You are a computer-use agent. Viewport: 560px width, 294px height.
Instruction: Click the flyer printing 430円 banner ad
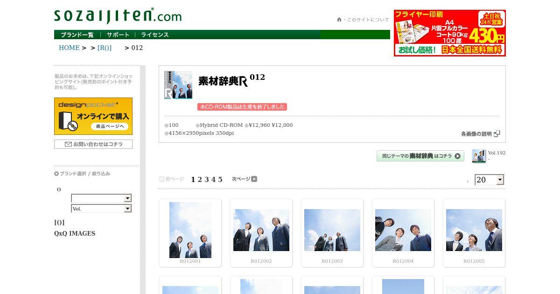pyautogui.click(x=450, y=33)
